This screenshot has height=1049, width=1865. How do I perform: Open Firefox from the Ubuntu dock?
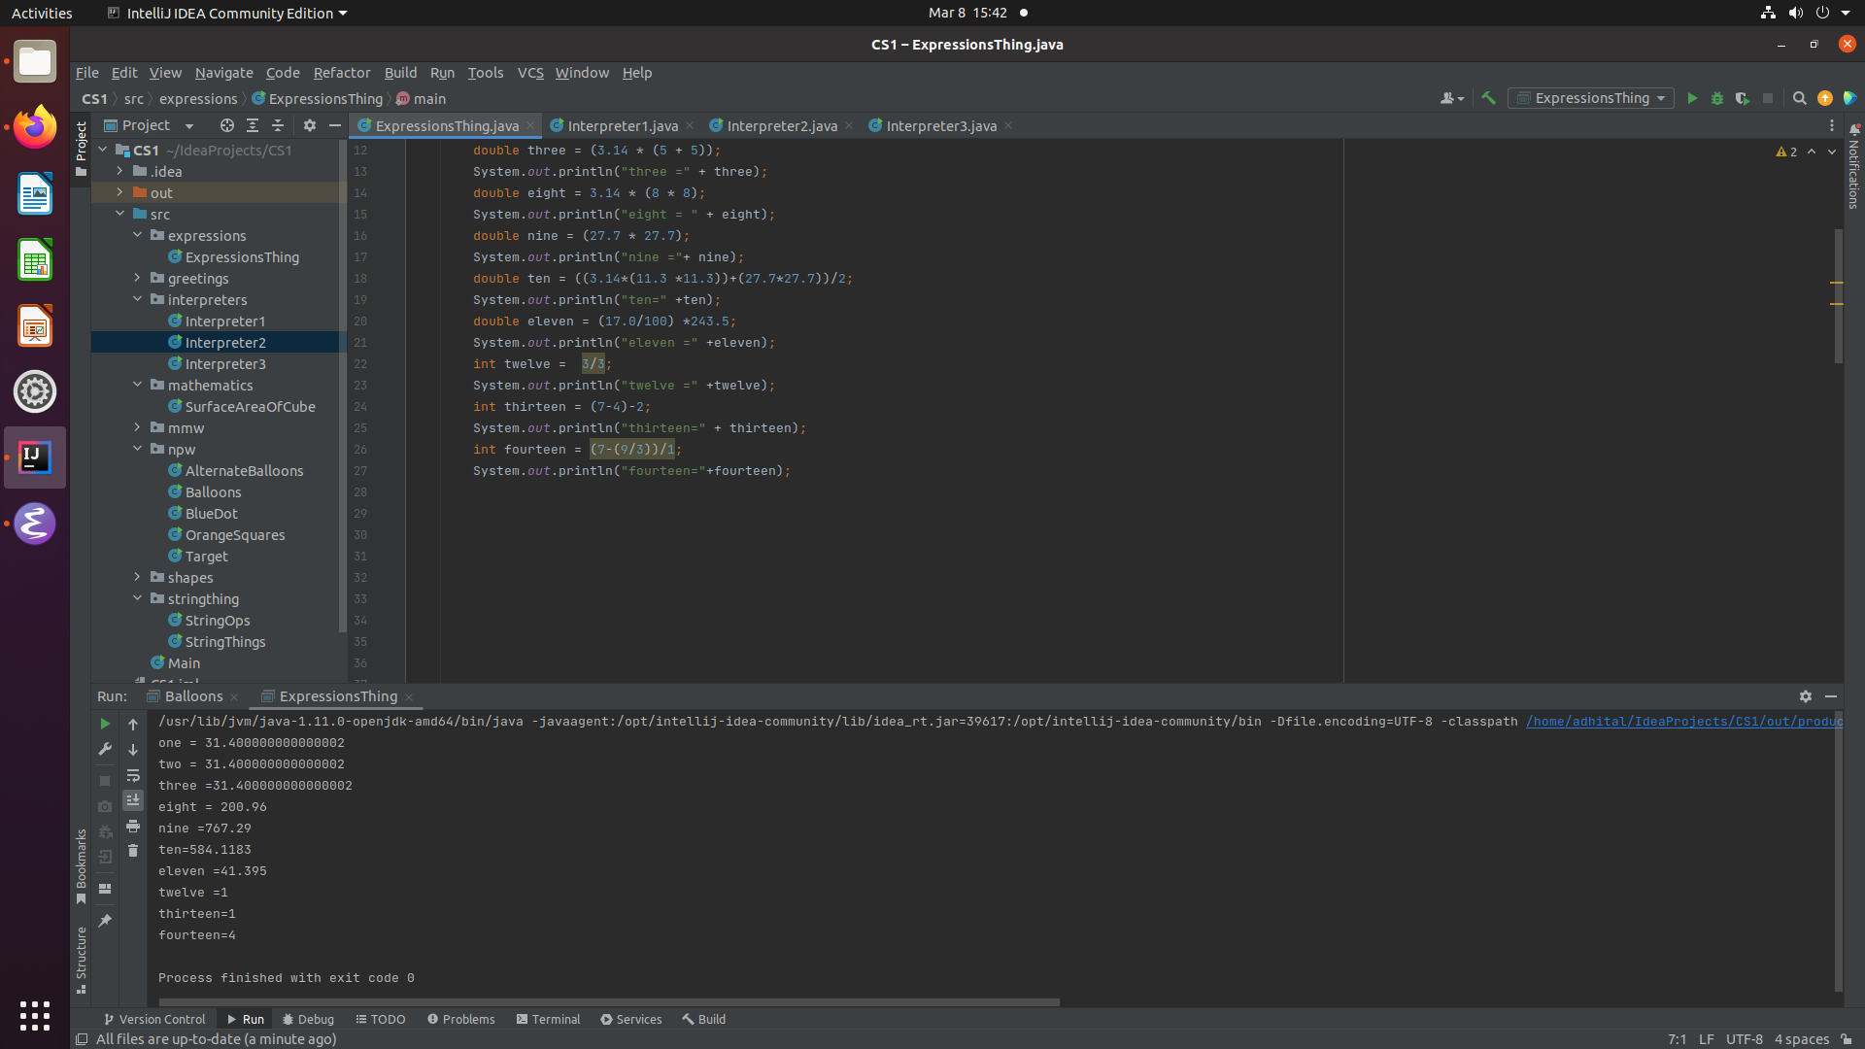point(35,127)
